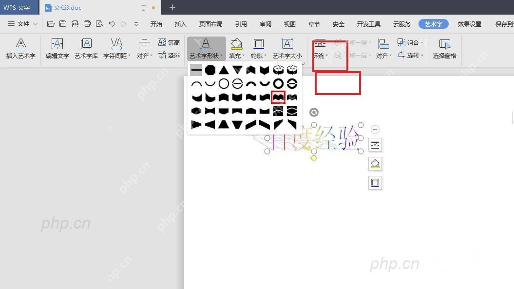Open the File (文件) menu

[22, 24]
